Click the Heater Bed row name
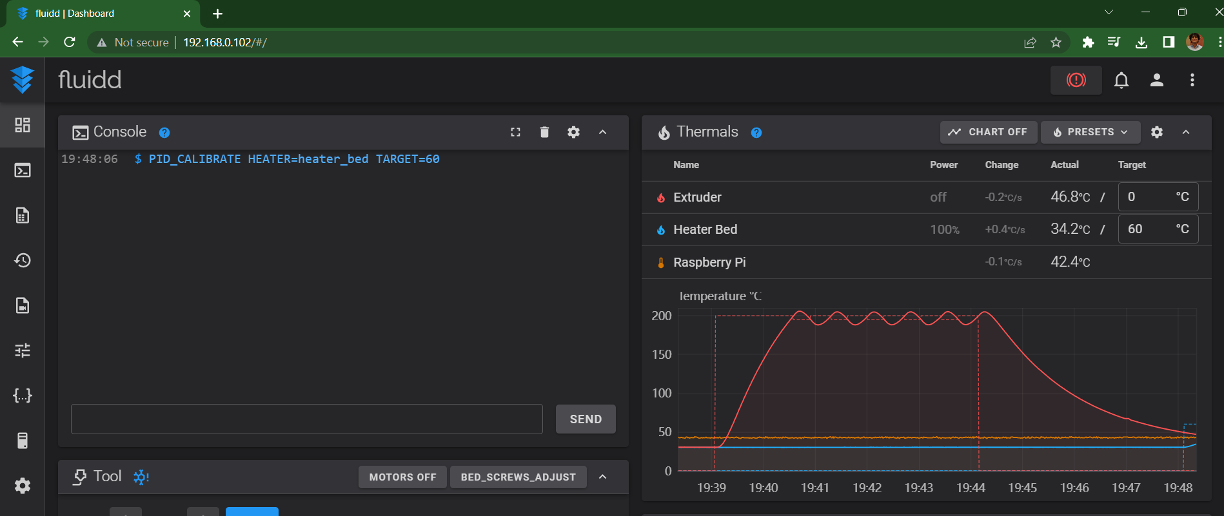Screen dimensions: 1224x516 (705, 229)
